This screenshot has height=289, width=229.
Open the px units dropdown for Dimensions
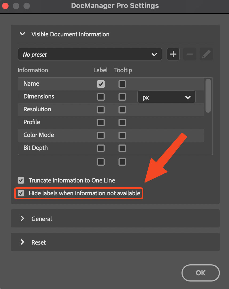point(166,97)
